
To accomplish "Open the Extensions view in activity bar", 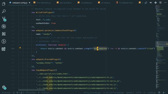I will [4, 34].
